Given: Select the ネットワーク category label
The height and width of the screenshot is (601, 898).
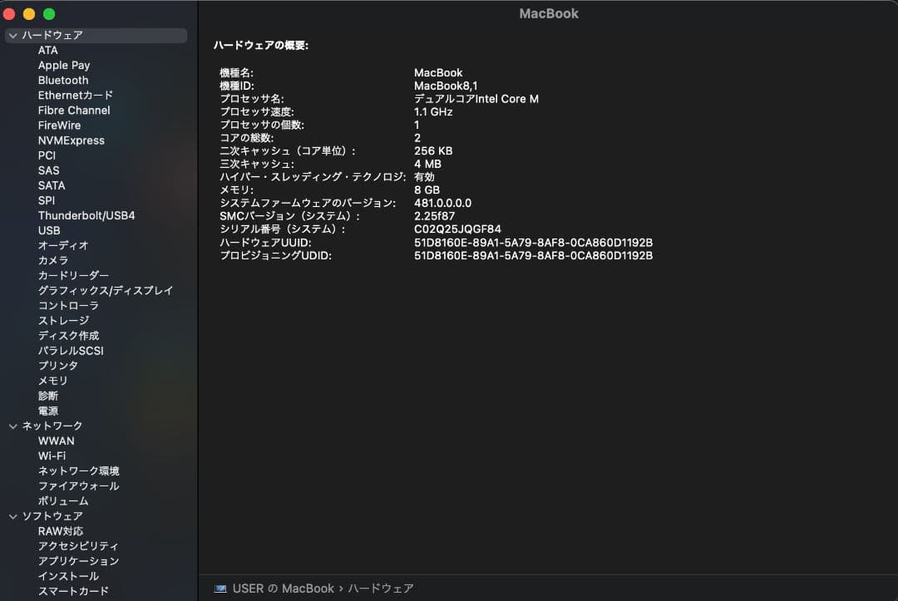Looking at the screenshot, I should click(x=52, y=426).
